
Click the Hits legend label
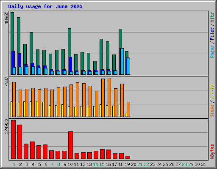coord(212,17)
